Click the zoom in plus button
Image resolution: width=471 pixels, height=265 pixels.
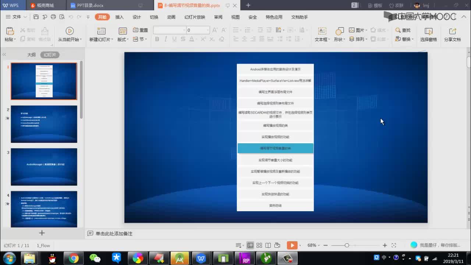385,245
